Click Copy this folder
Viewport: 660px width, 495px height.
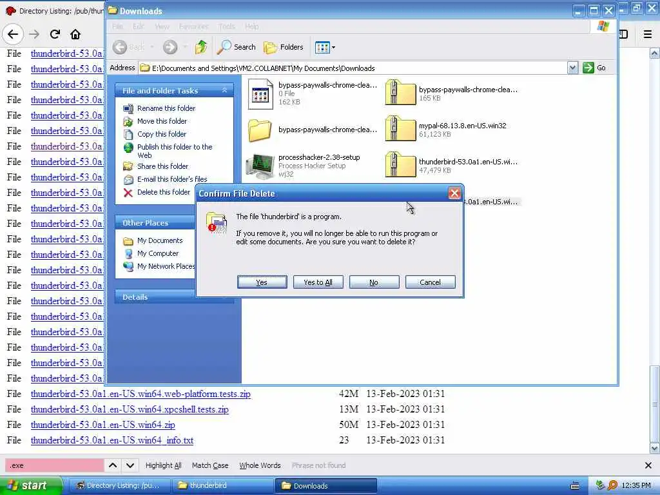click(x=162, y=134)
